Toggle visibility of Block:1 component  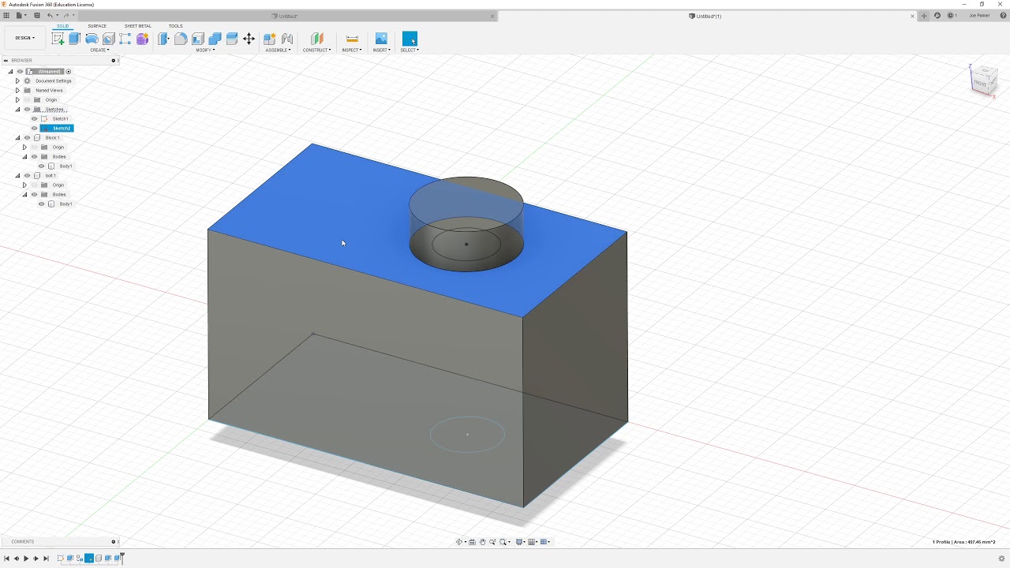pos(27,138)
